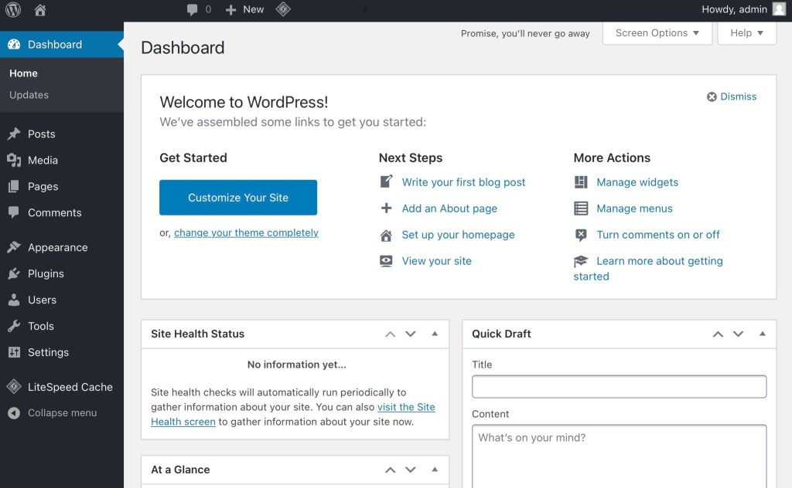792x488 pixels.
Task: Click the home icon beside Set up your homepage
Action: (x=385, y=235)
